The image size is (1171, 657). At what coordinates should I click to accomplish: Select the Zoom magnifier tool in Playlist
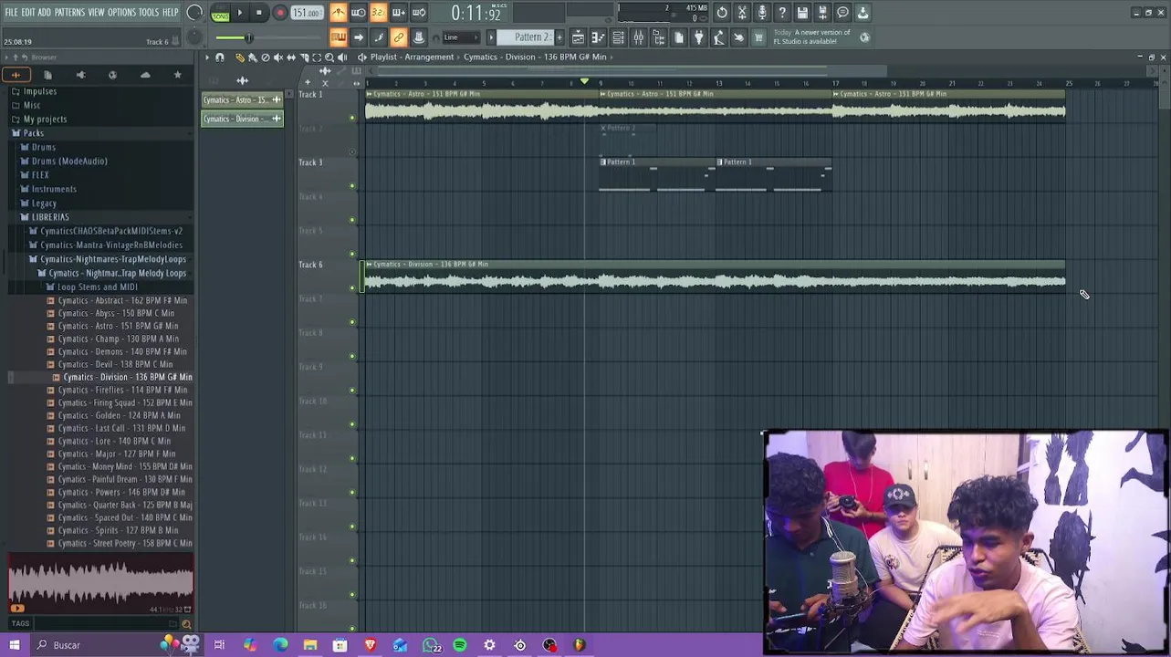[x=329, y=57]
